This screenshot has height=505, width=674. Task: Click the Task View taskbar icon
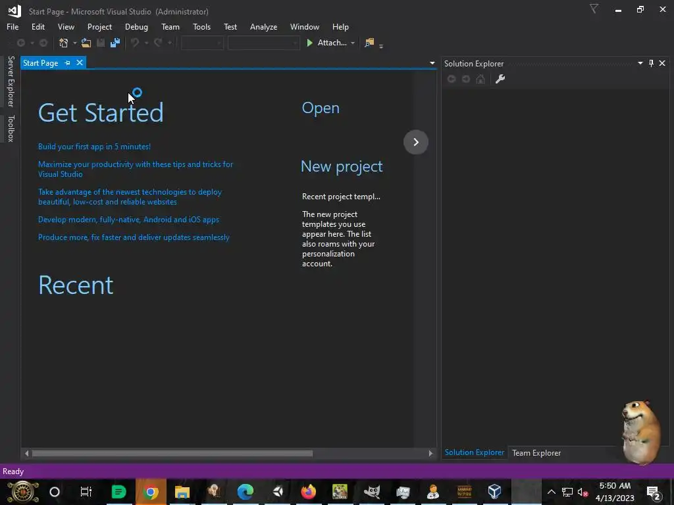click(x=86, y=492)
